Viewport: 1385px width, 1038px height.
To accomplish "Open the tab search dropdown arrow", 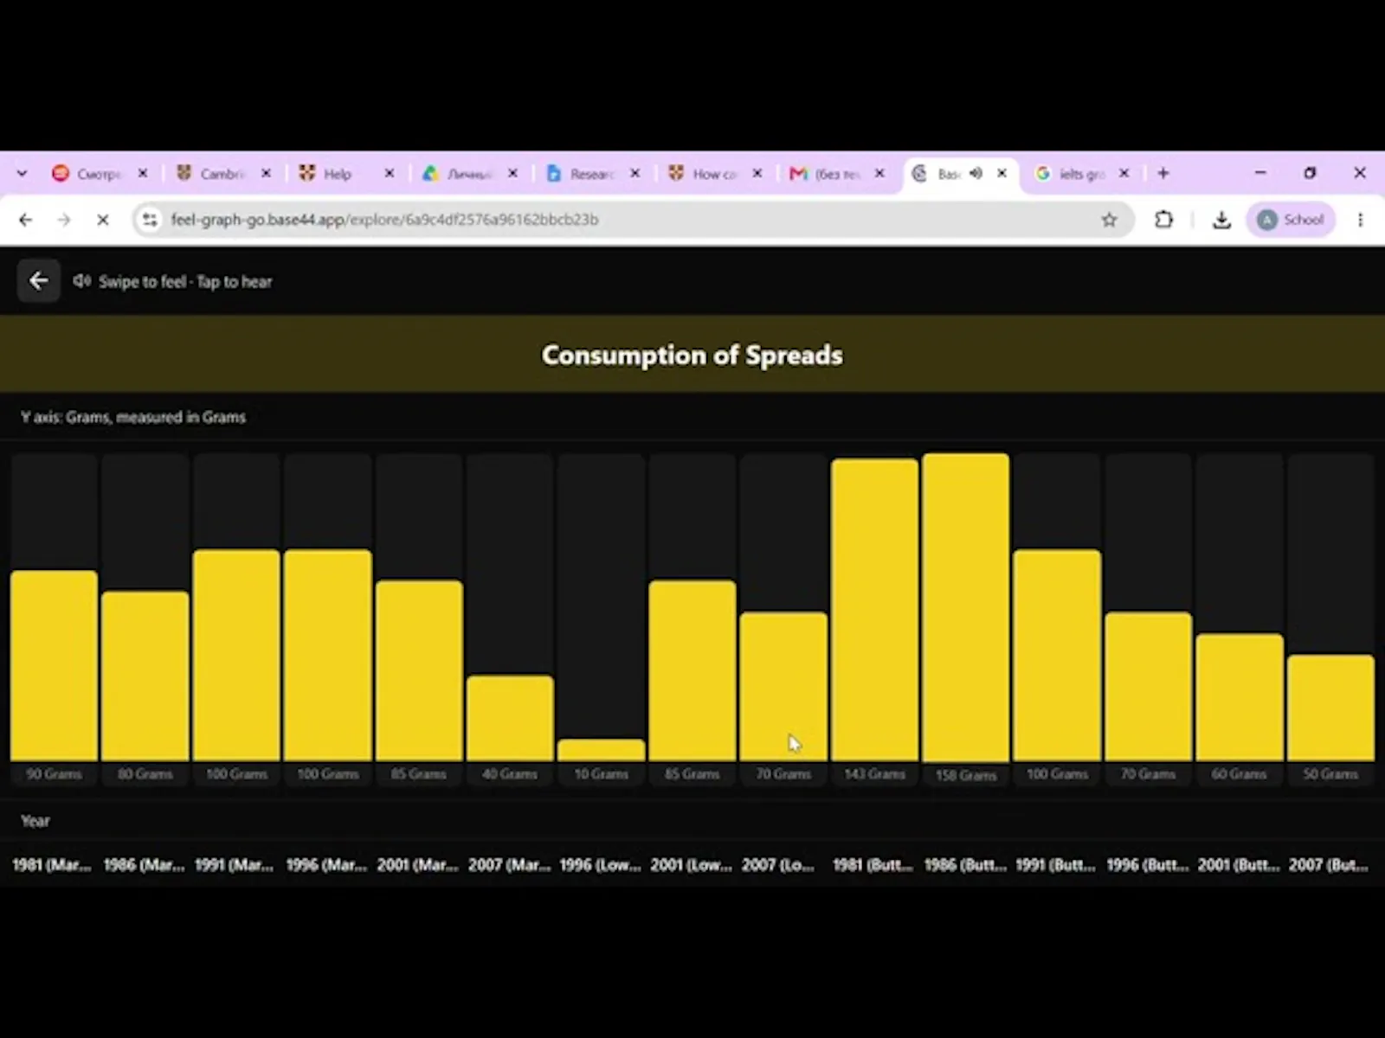I will [x=22, y=173].
